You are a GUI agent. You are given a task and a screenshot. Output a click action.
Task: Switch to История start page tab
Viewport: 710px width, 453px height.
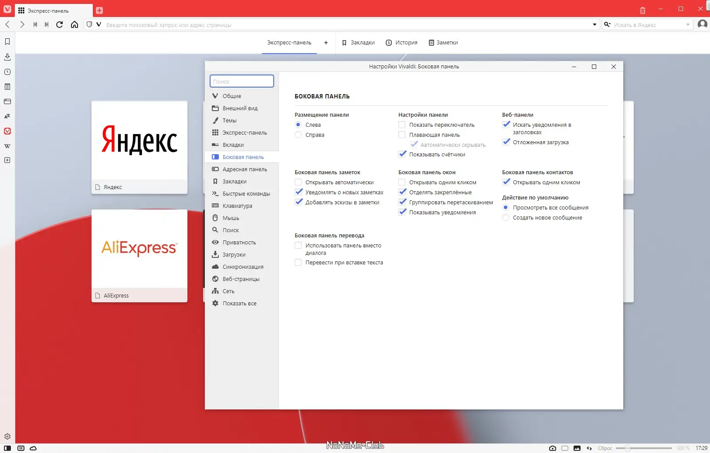402,43
